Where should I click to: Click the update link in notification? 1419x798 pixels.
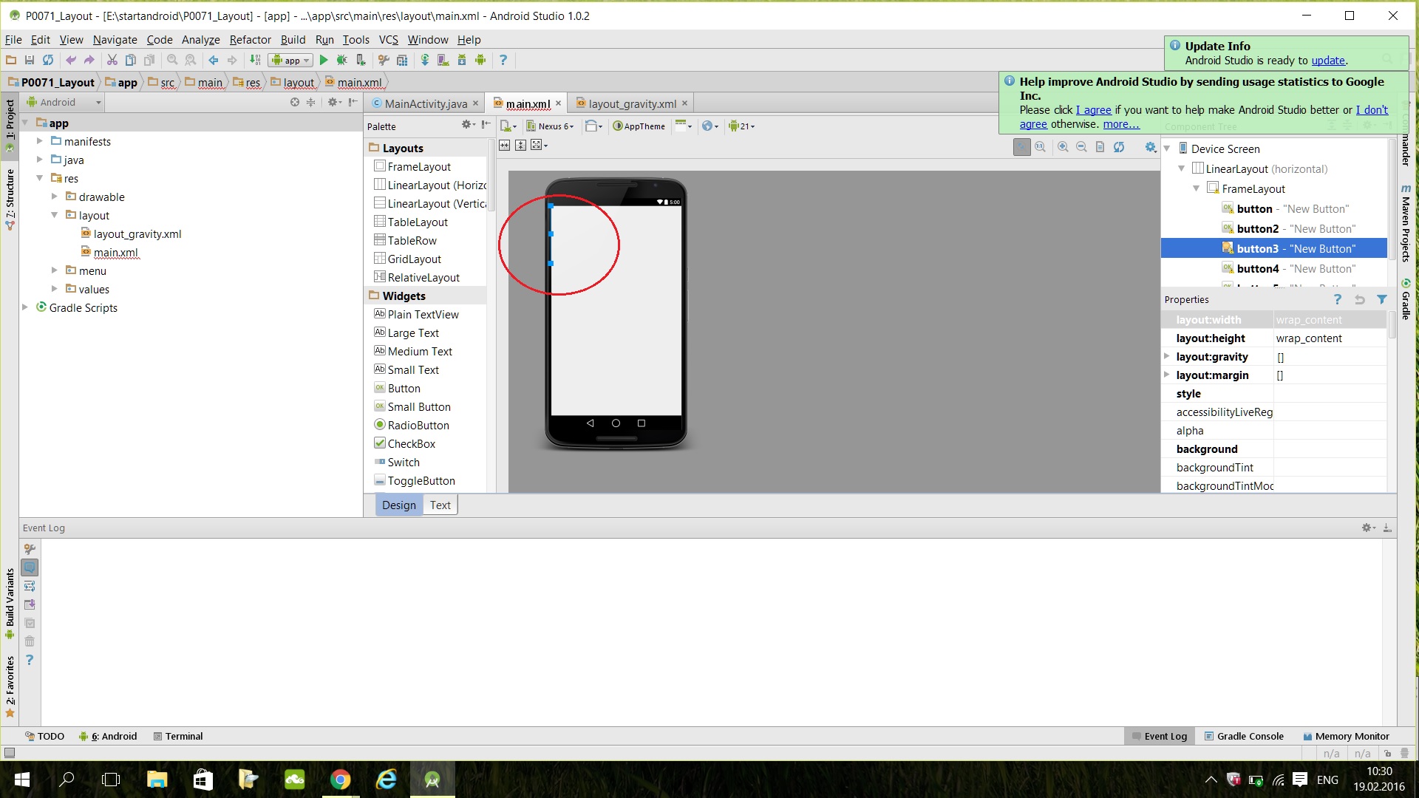[1328, 61]
